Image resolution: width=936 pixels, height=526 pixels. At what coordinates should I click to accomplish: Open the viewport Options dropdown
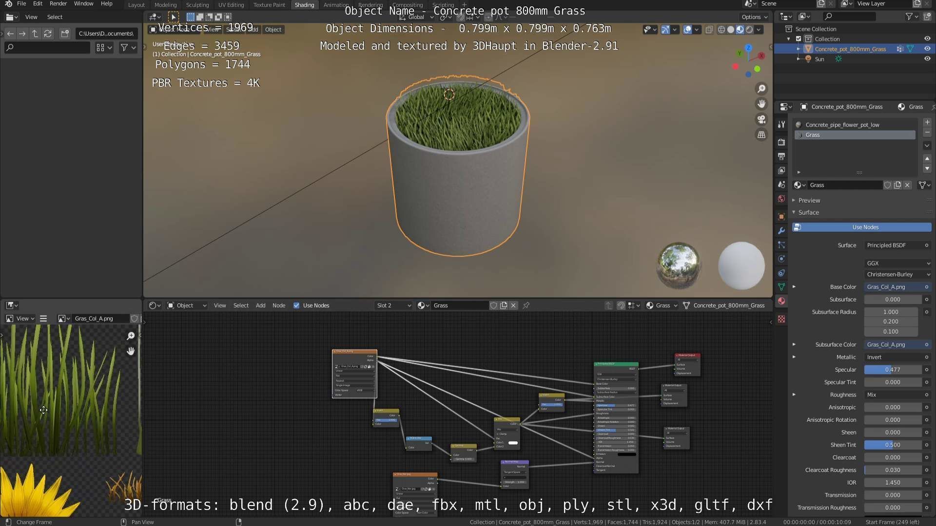click(x=755, y=17)
